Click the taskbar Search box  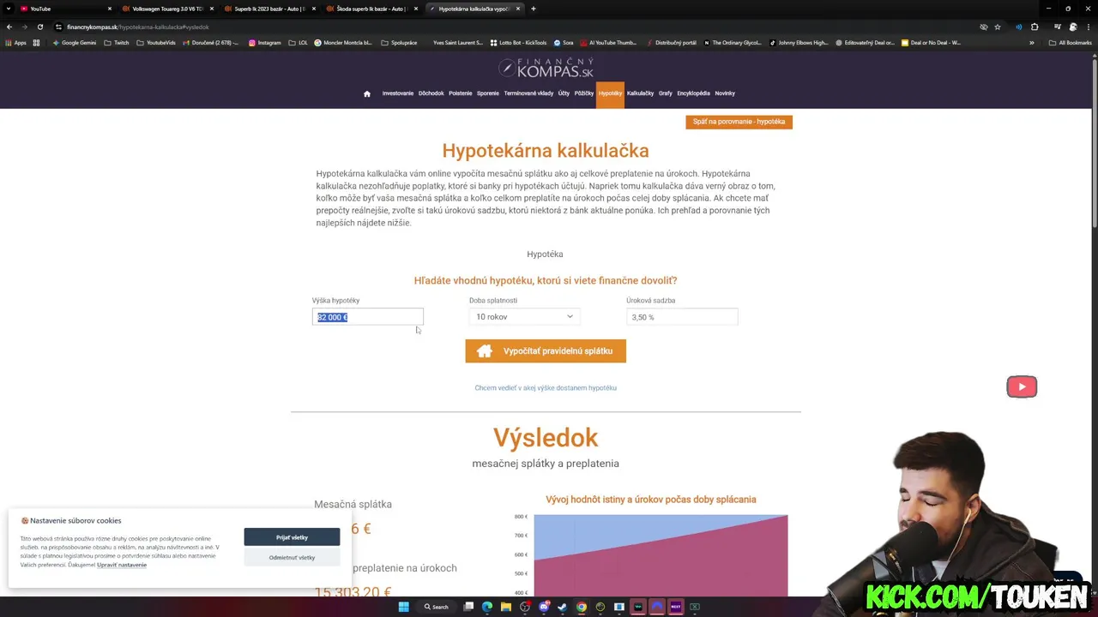(437, 607)
